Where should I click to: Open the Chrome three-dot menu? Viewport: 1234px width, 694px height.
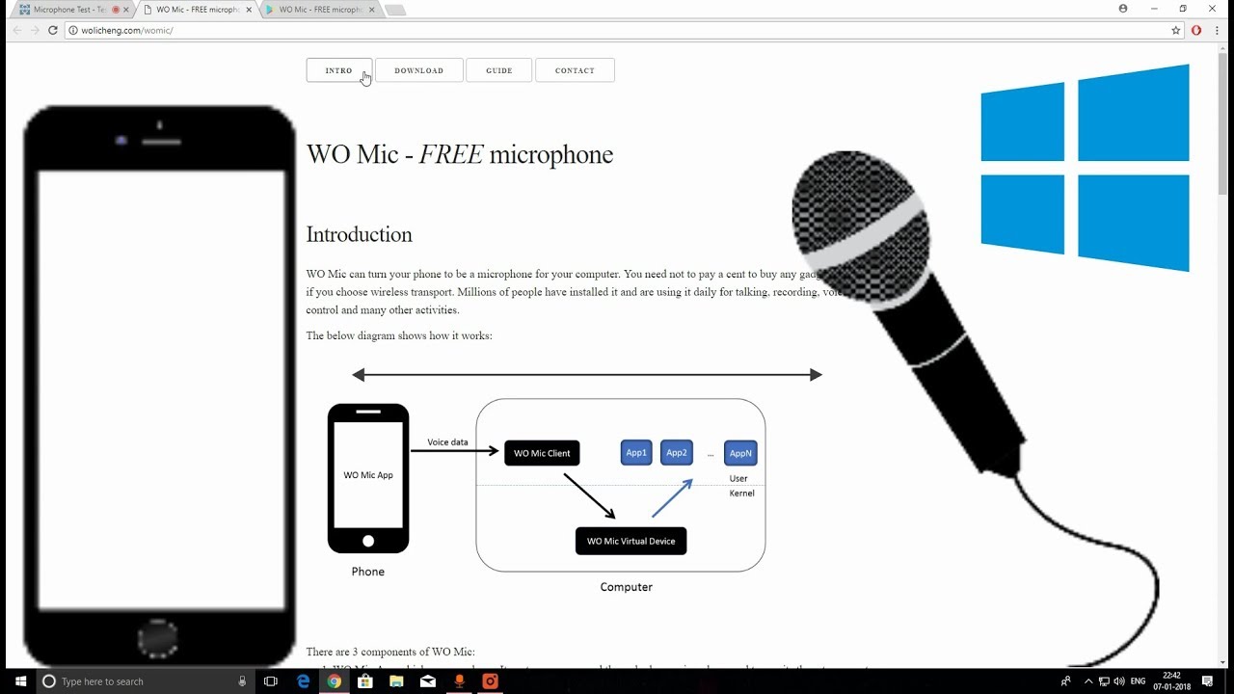(1217, 30)
